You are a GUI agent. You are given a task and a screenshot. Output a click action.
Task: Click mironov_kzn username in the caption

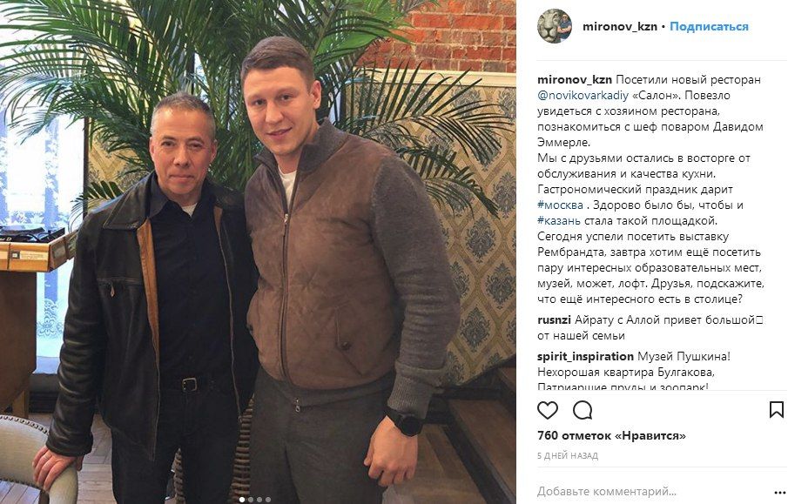(575, 80)
